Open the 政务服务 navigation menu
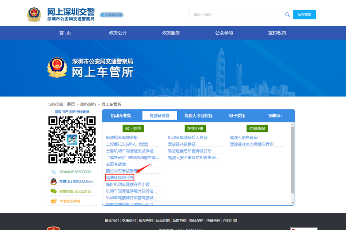 (x=171, y=33)
